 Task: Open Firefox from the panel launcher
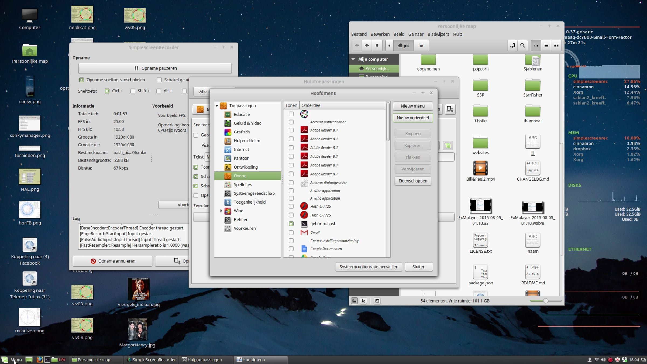(40, 359)
